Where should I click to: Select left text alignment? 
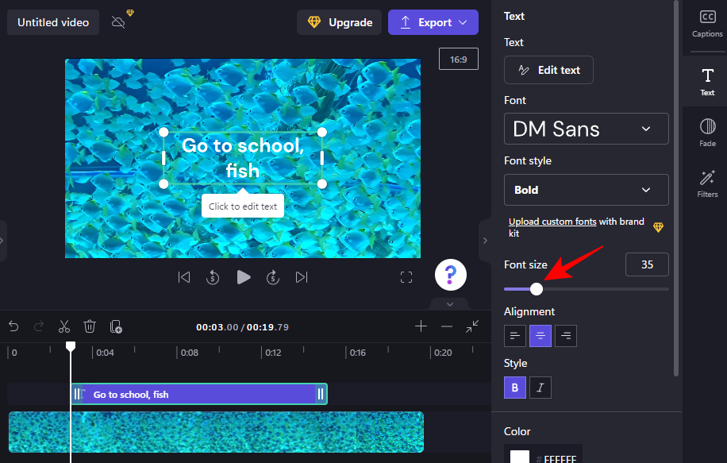tap(515, 336)
